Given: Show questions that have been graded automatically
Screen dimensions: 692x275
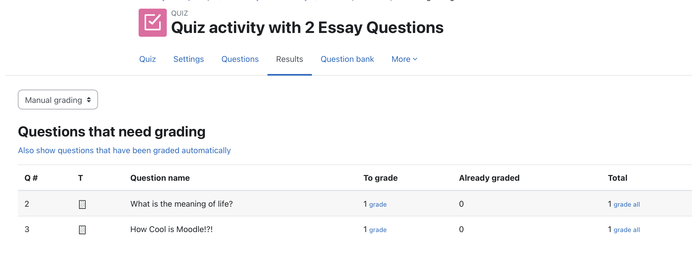Looking at the screenshot, I should pyautogui.click(x=124, y=150).
